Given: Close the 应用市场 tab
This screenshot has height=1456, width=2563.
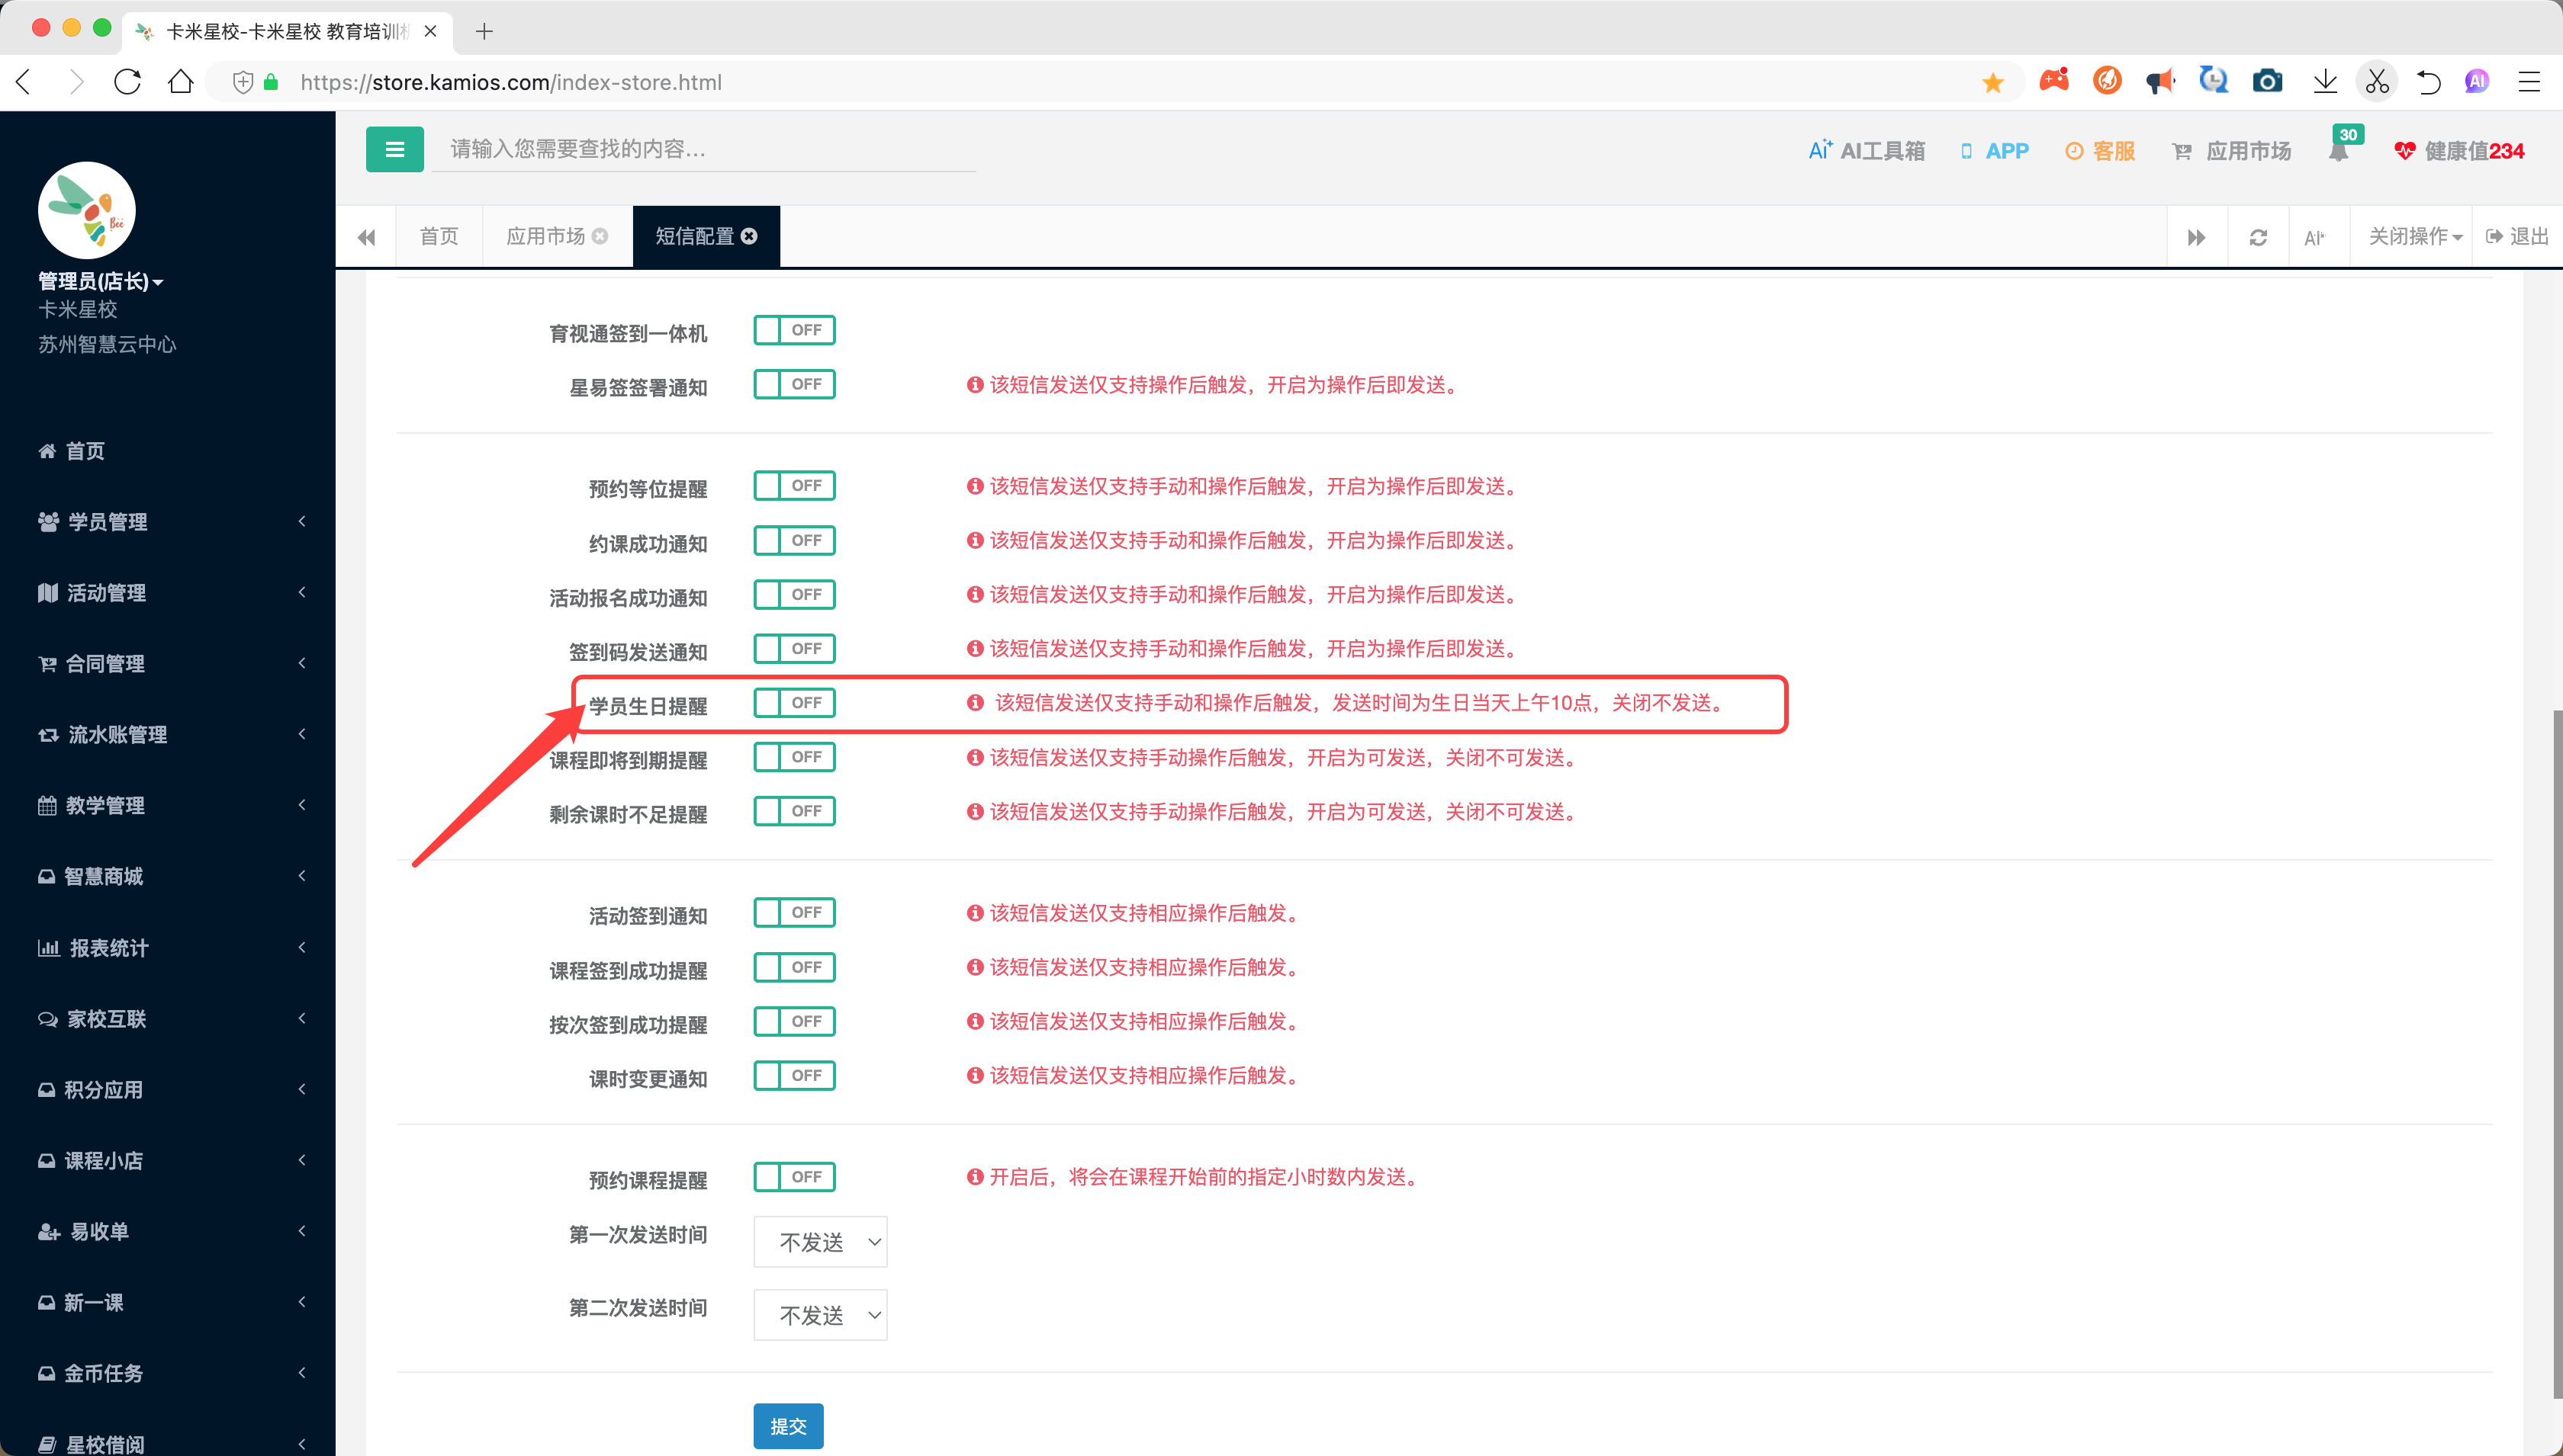Looking at the screenshot, I should point(600,236).
